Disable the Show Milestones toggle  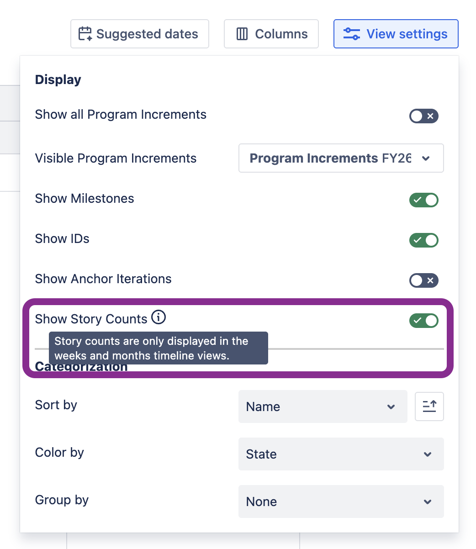[x=423, y=200]
